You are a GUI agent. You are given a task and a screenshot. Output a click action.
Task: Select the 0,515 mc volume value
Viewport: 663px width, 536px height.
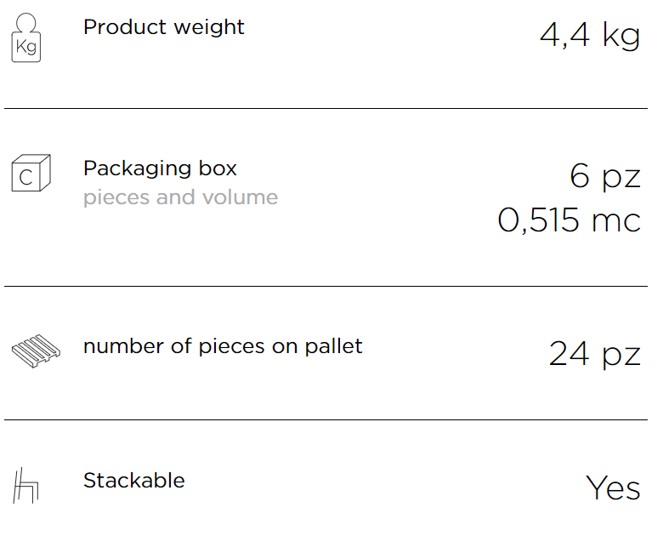pyautogui.click(x=569, y=220)
